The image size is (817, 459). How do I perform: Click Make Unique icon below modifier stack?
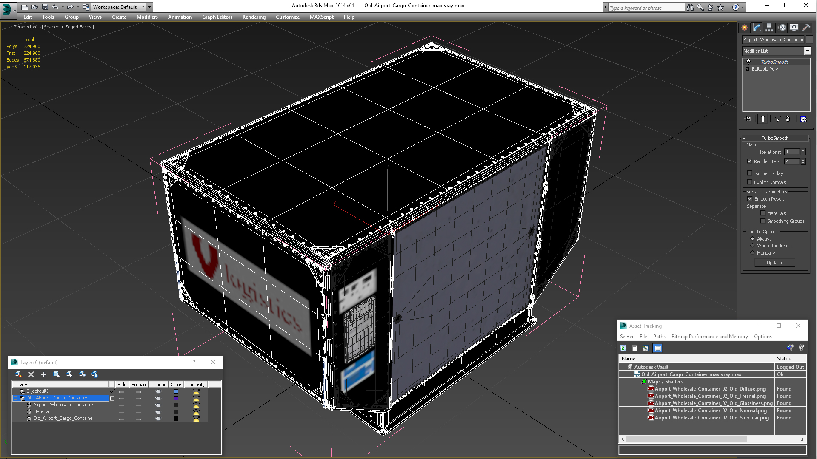tap(777, 119)
